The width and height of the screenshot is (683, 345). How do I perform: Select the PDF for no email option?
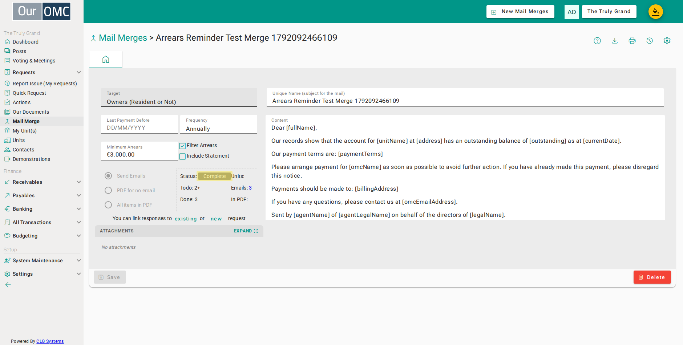108,190
